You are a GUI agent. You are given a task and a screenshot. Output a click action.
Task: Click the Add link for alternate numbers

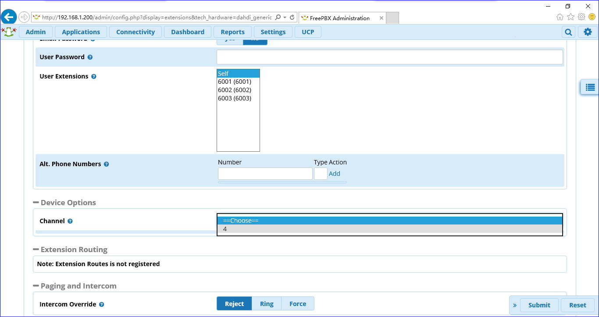tap(334, 174)
